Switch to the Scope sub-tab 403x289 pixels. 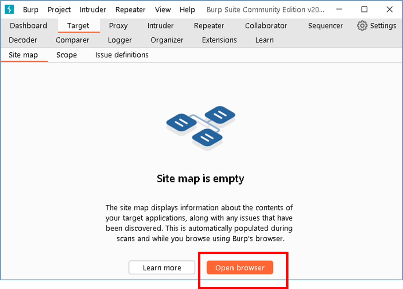pos(66,55)
